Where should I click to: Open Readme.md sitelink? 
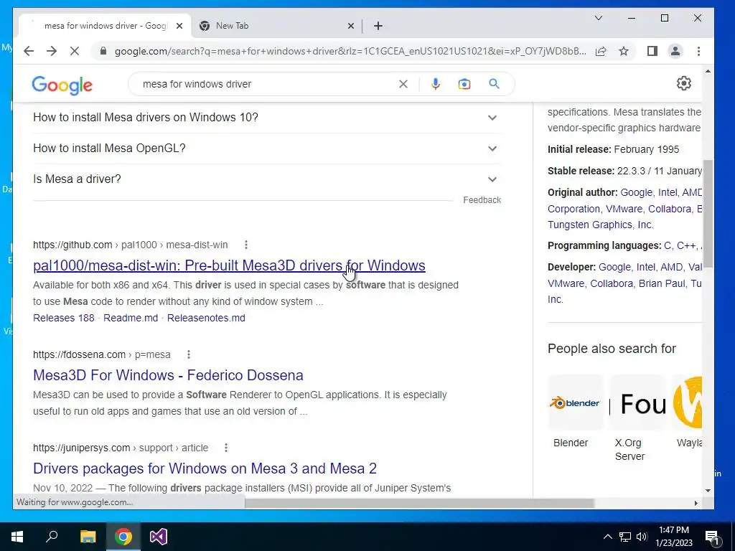(131, 318)
